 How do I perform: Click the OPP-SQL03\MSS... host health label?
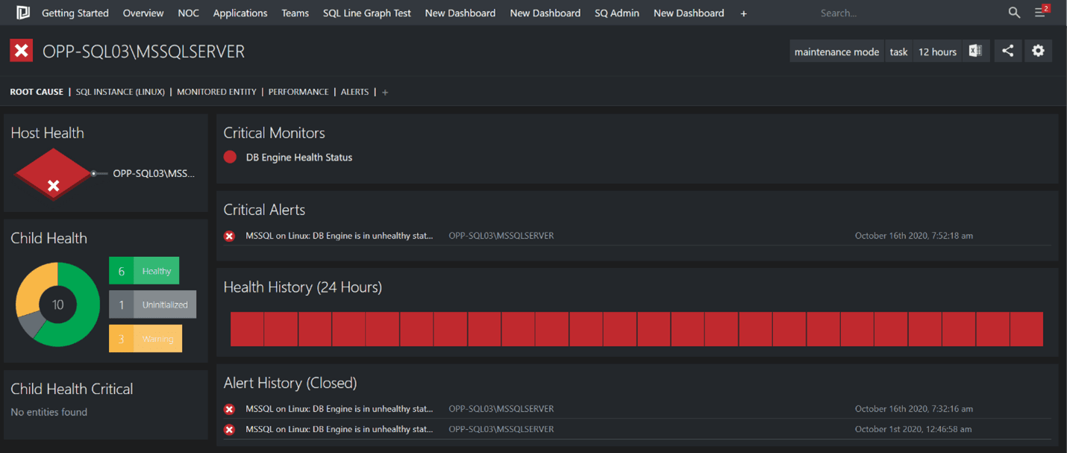pos(154,173)
